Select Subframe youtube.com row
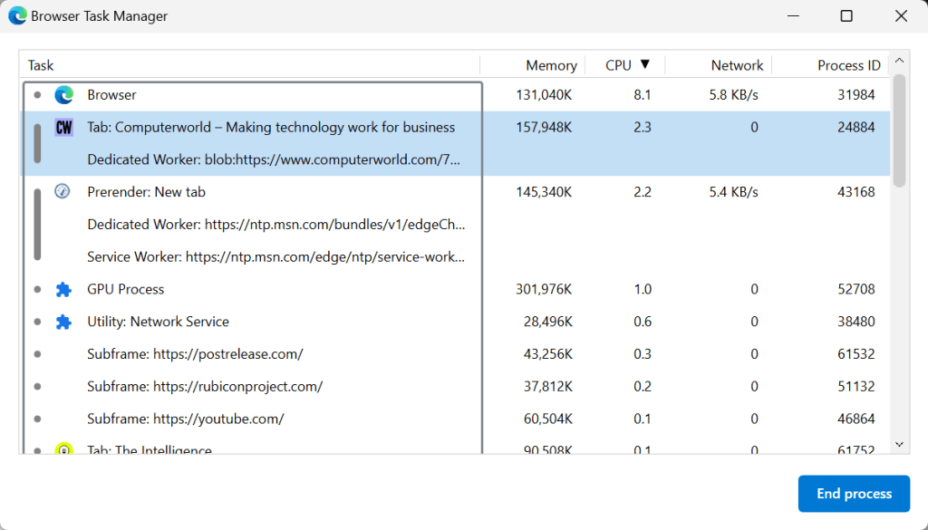Image resolution: width=928 pixels, height=530 pixels. 455,419
